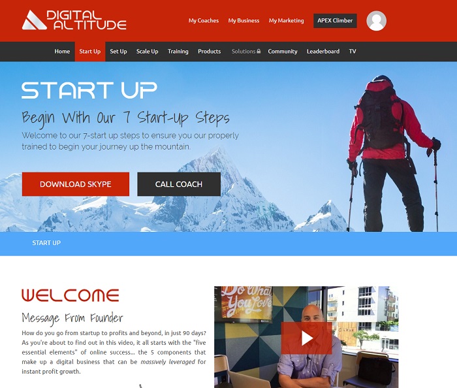The image size is (457, 388).
Task: Open My Coaches link
Action: (204, 21)
